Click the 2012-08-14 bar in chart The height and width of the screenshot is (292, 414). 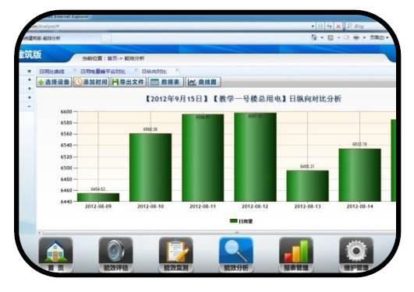click(360, 175)
